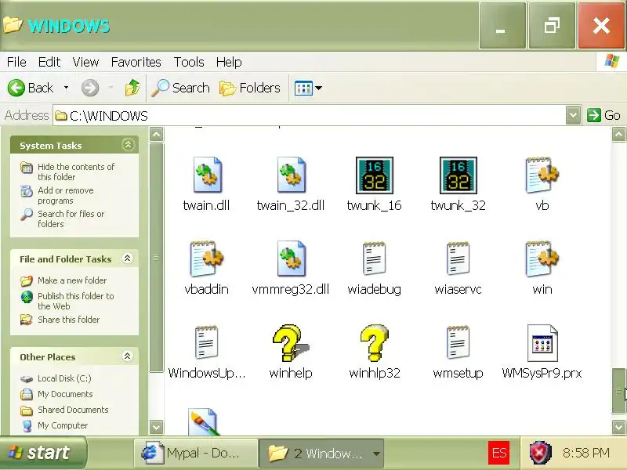Click the task pane scroll up arrow
The height and width of the screenshot is (470, 627).
[156, 134]
